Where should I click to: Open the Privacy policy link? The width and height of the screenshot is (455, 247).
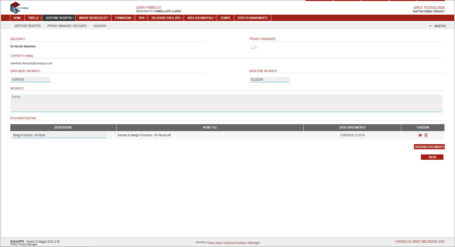pyautogui.click(x=214, y=243)
